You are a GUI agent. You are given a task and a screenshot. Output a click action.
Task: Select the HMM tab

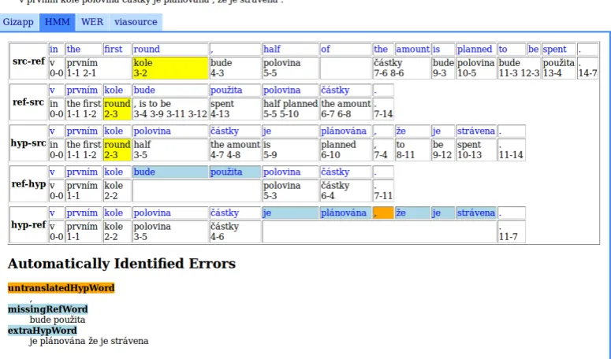point(58,22)
